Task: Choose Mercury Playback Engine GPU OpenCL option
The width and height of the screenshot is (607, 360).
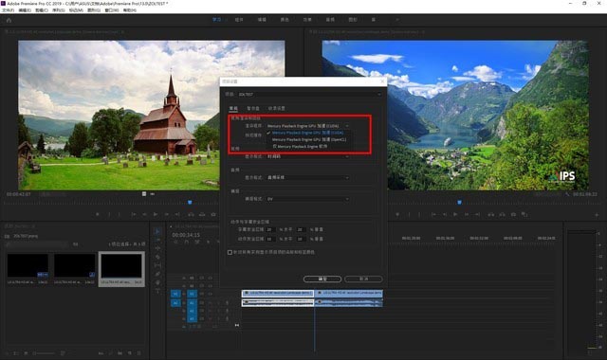Action: tap(308, 139)
